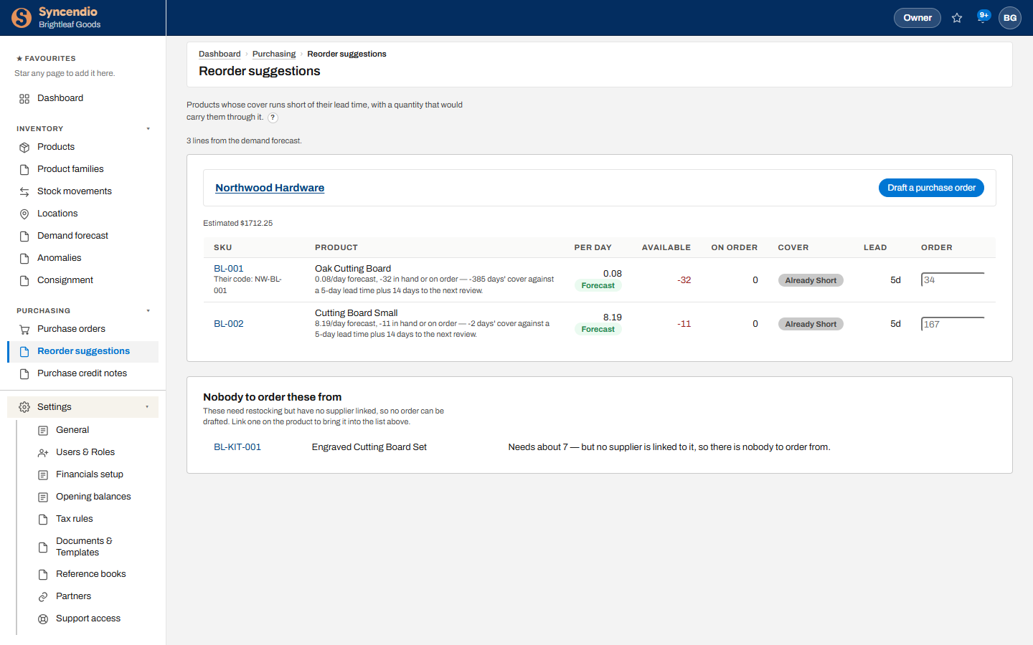Open the BL-001 SKU link
The width and height of the screenshot is (1033, 645).
click(x=229, y=269)
